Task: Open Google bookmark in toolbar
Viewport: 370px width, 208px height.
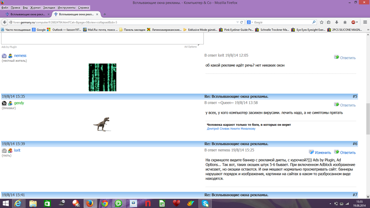Action: (39, 30)
